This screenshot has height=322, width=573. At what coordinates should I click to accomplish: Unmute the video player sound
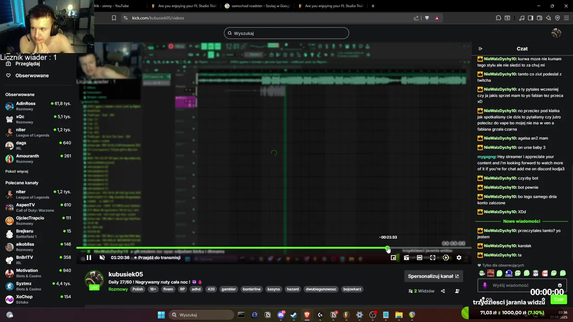click(102, 258)
